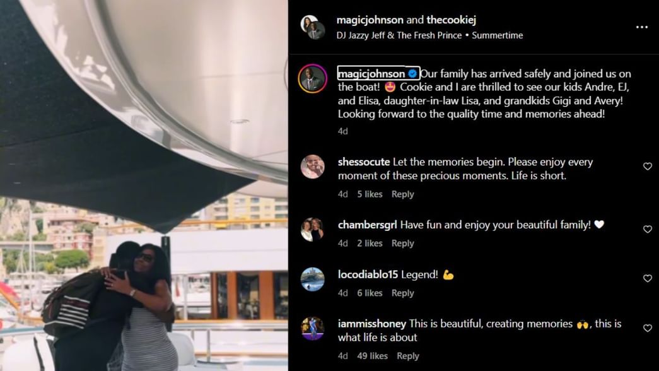The height and width of the screenshot is (371, 659).
Task: Reply to the chambersgrl comment
Action: click(x=402, y=244)
